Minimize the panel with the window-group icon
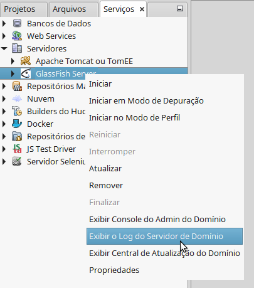Viewport: 254px width, 288px height. [x=180, y=9]
